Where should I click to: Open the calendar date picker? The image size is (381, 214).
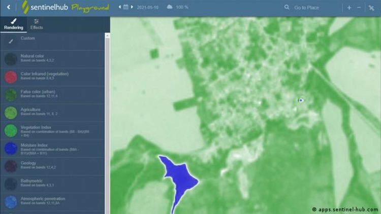click(x=125, y=7)
